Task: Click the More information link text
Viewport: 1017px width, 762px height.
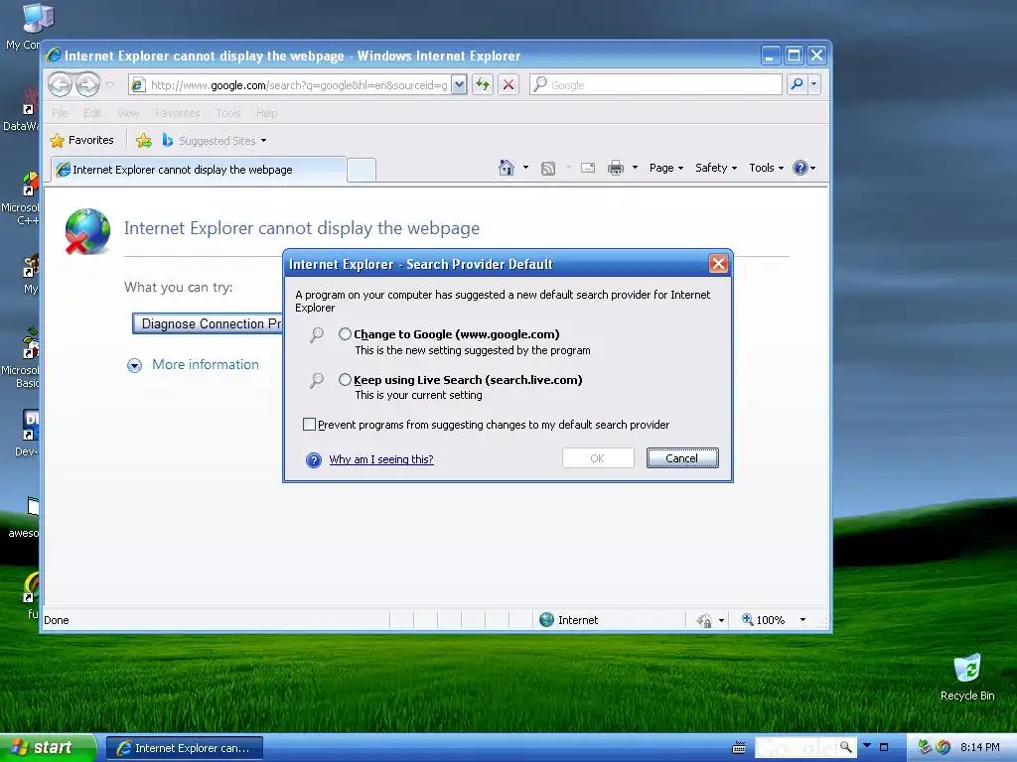Action: tap(205, 365)
